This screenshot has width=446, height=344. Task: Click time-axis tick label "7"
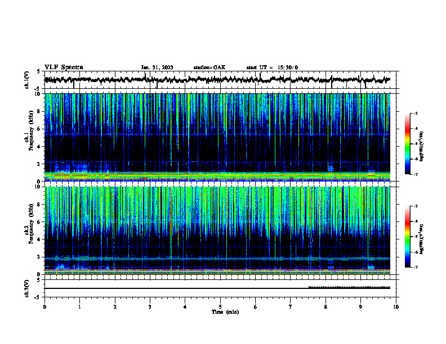(291, 307)
